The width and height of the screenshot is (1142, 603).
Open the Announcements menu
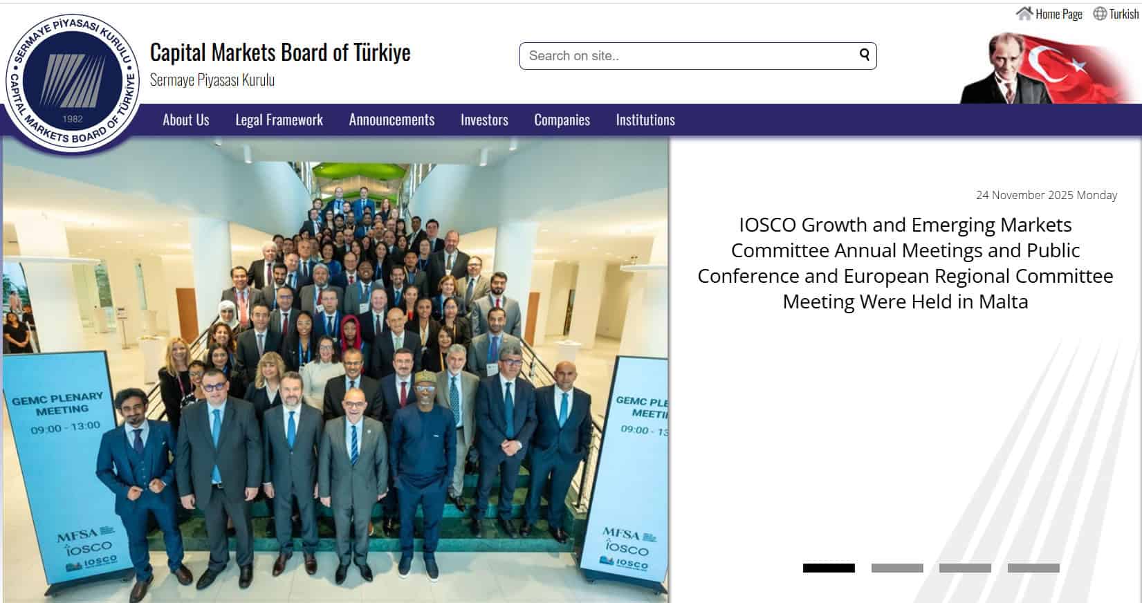coord(392,120)
